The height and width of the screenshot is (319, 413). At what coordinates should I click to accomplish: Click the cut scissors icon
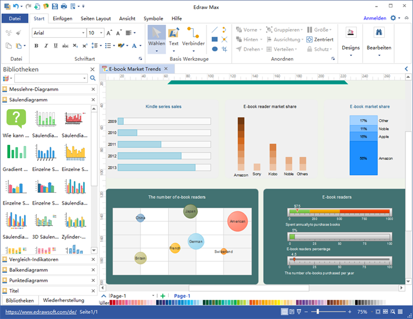point(9,33)
